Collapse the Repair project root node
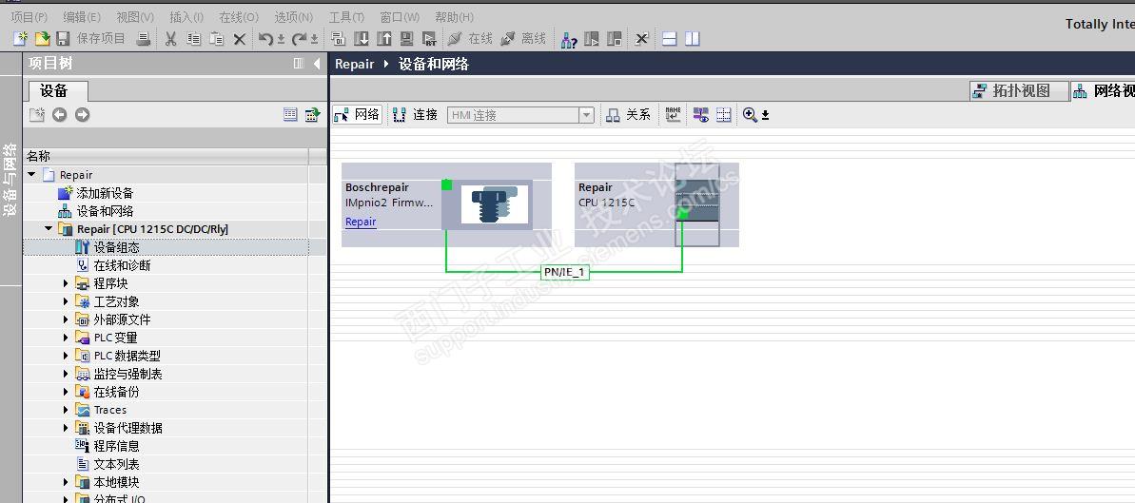Image resolution: width=1135 pixels, height=503 pixels. (x=31, y=174)
